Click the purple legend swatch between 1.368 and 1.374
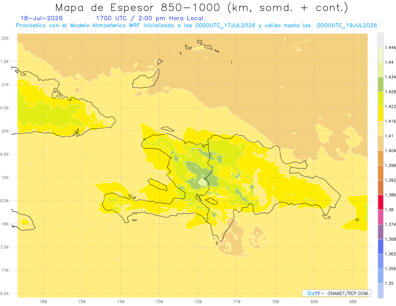The width and height of the screenshot is (396, 306). 380,231
